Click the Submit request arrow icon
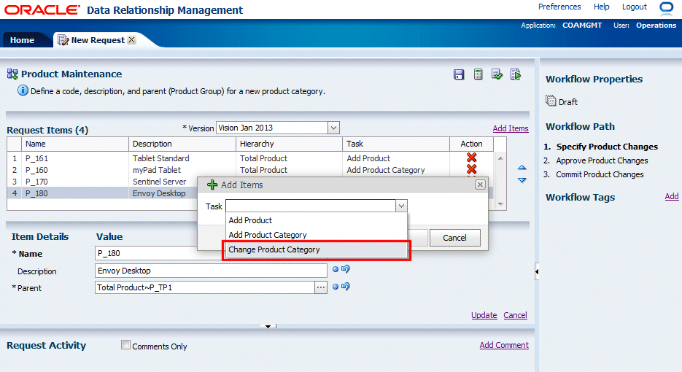Viewport: 682px width, 372px height. [516, 74]
